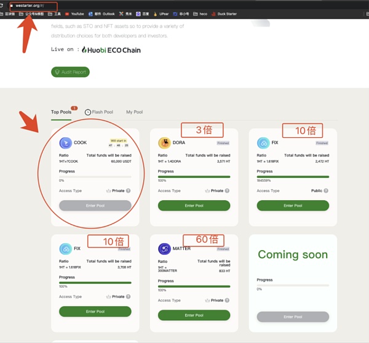This screenshot has height=343, width=369.
Task: Click the MATTER progress bar
Action: click(194, 286)
